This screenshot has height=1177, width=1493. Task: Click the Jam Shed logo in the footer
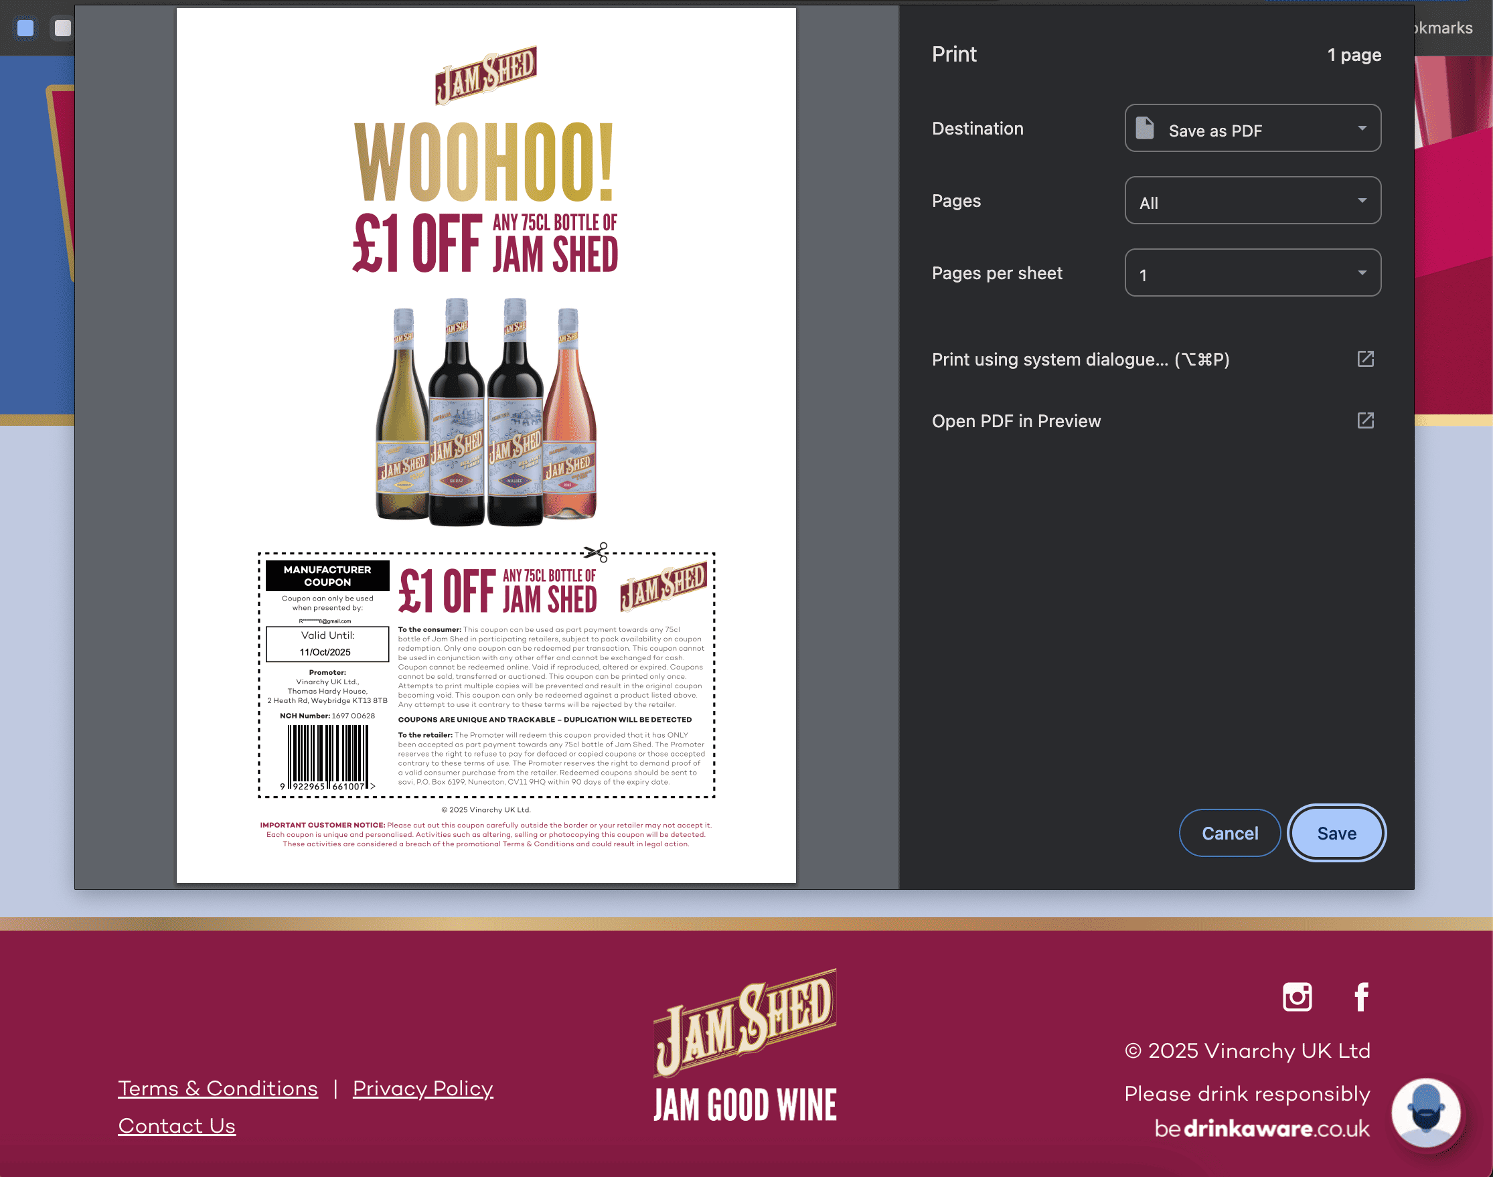click(745, 1023)
